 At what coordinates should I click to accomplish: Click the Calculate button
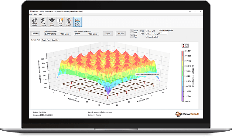35,34
